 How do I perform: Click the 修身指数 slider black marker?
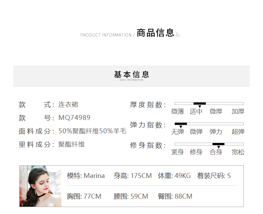(x=218, y=144)
